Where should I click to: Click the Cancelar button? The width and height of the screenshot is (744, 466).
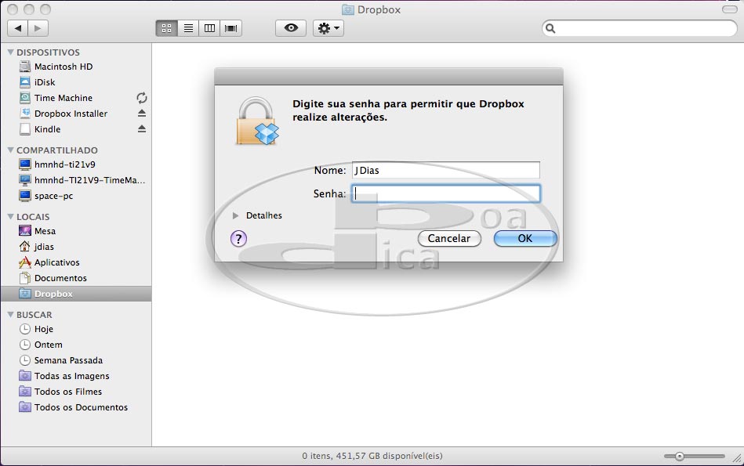(x=449, y=238)
